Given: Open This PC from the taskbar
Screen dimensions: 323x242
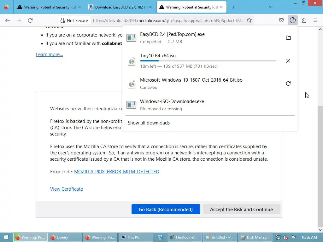Looking at the screenshot, I should point(136,237).
